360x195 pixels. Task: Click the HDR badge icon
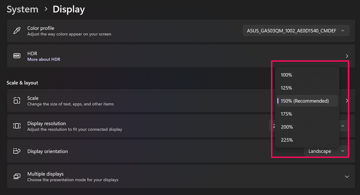click(17, 56)
